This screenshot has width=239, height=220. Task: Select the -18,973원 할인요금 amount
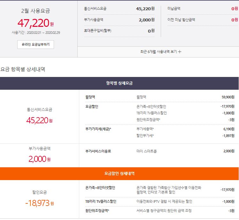[x=40, y=203]
